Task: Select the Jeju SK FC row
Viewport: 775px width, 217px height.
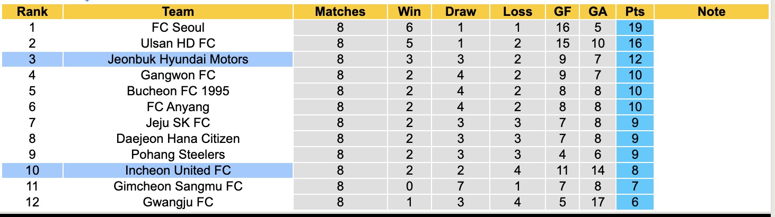Action: 178,123
